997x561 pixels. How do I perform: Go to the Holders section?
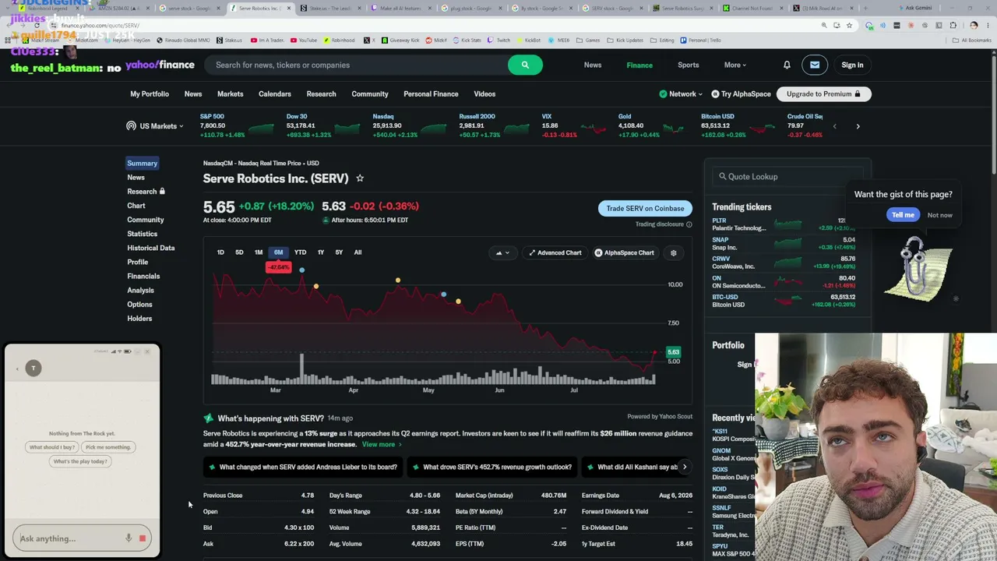(x=139, y=318)
